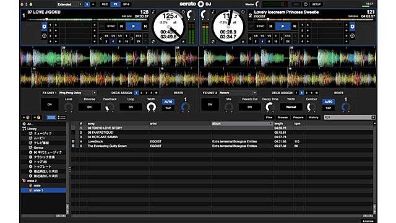Open the cue points tab on deck 1
The image size is (396, 223).
(x=44, y=27)
